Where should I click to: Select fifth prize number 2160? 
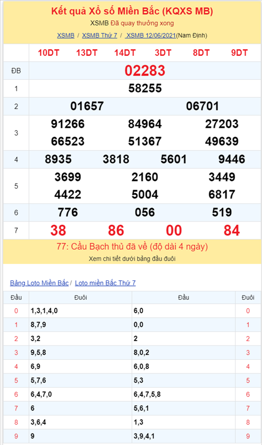click(145, 177)
